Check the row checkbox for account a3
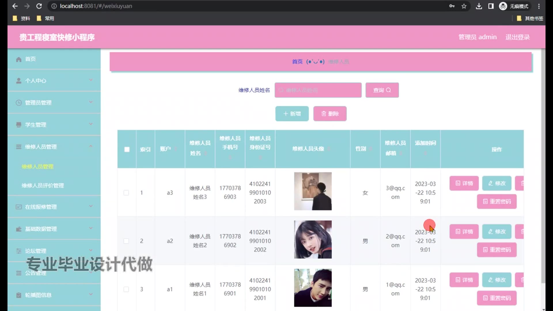 click(126, 193)
